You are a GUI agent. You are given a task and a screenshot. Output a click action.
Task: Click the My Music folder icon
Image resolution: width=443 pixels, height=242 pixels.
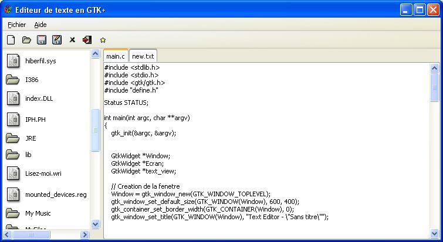tap(13, 213)
